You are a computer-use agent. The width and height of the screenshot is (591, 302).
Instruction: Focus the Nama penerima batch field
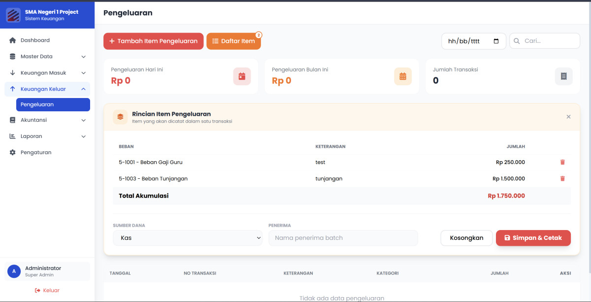(x=343, y=238)
